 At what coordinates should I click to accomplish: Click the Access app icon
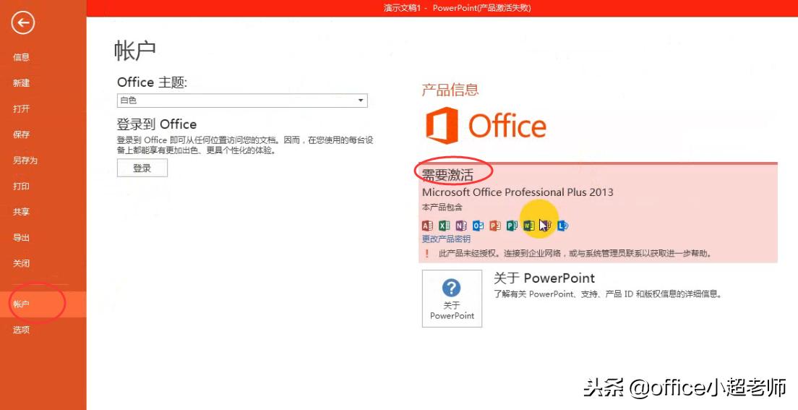pyautogui.click(x=427, y=225)
